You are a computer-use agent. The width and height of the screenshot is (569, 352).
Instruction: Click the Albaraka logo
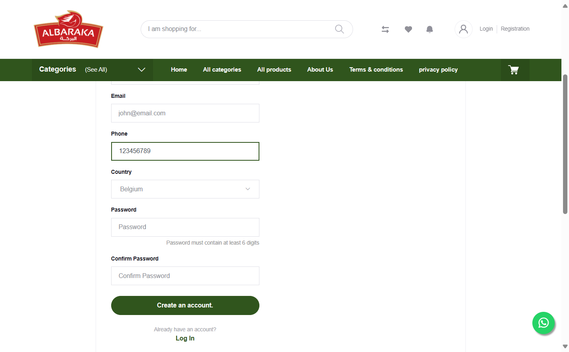coord(69,29)
